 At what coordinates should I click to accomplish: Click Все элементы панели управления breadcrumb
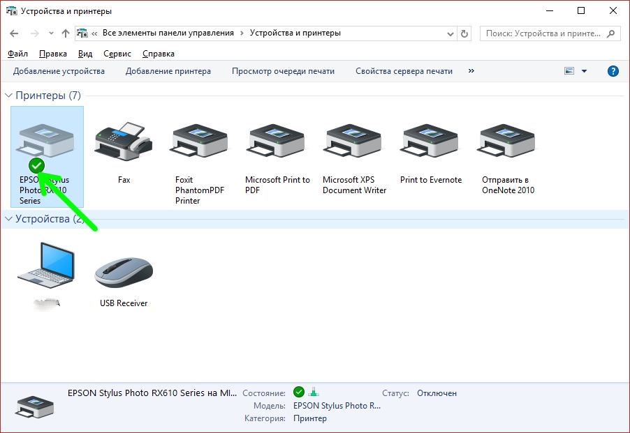(x=168, y=33)
